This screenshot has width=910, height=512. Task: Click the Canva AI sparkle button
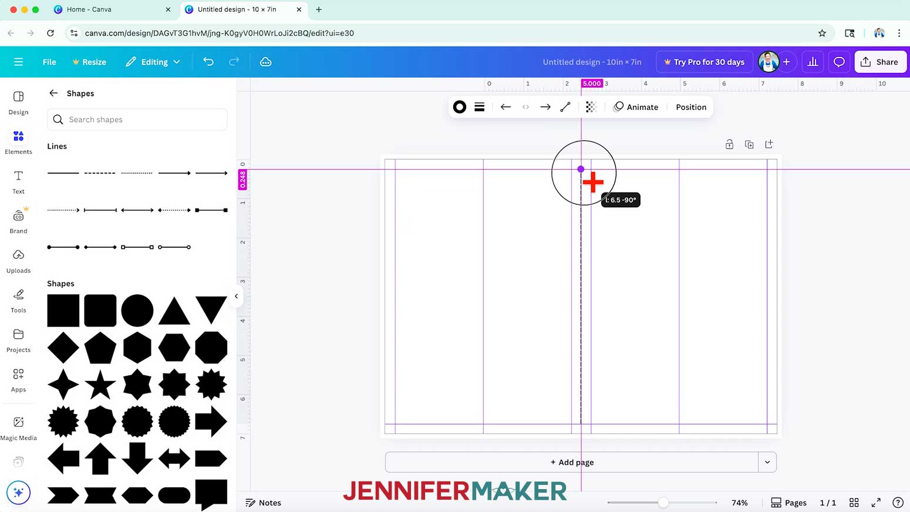[18, 493]
